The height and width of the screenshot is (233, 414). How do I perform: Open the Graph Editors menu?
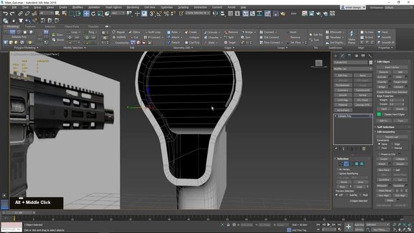tap(113, 7)
